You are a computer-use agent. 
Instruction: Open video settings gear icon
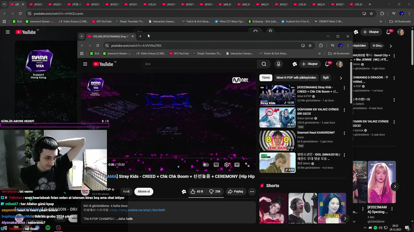click(x=226, y=165)
